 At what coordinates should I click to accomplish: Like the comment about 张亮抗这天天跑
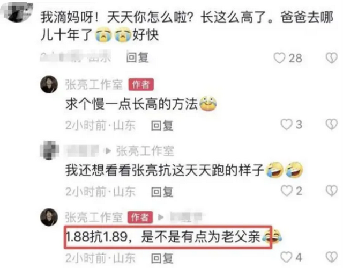tap(287, 191)
